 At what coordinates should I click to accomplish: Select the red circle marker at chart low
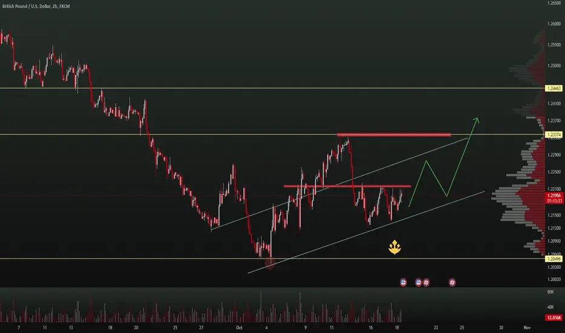coord(270,263)
